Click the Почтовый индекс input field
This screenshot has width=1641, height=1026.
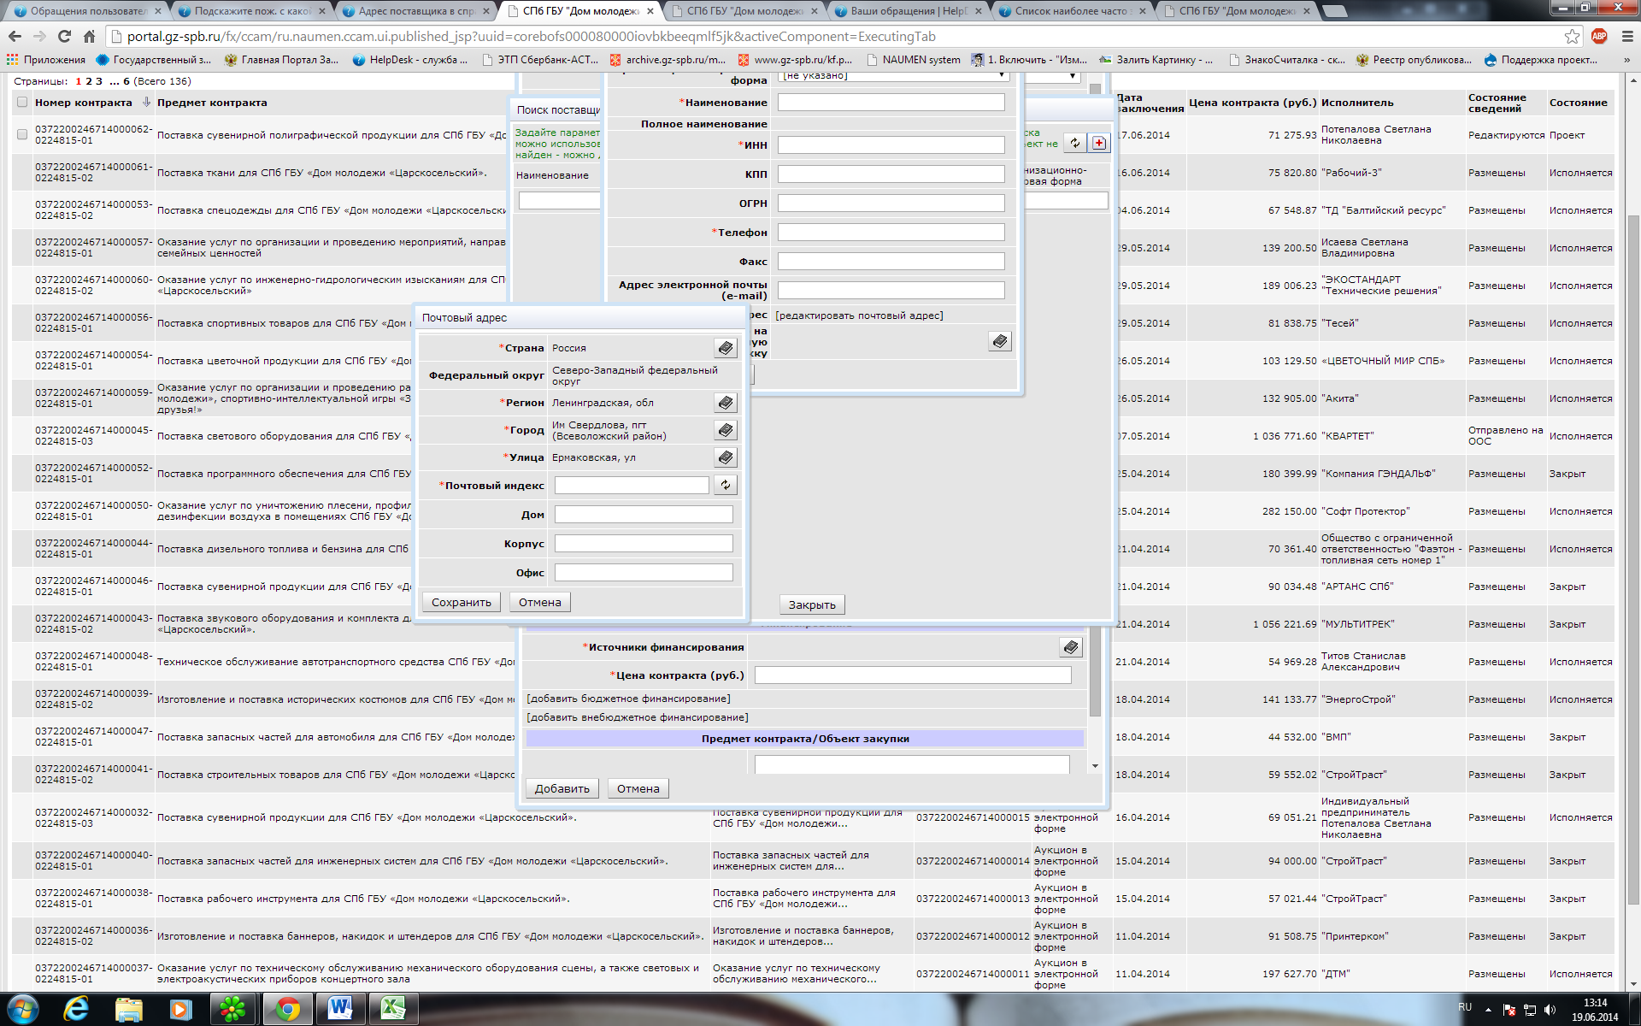632,486
